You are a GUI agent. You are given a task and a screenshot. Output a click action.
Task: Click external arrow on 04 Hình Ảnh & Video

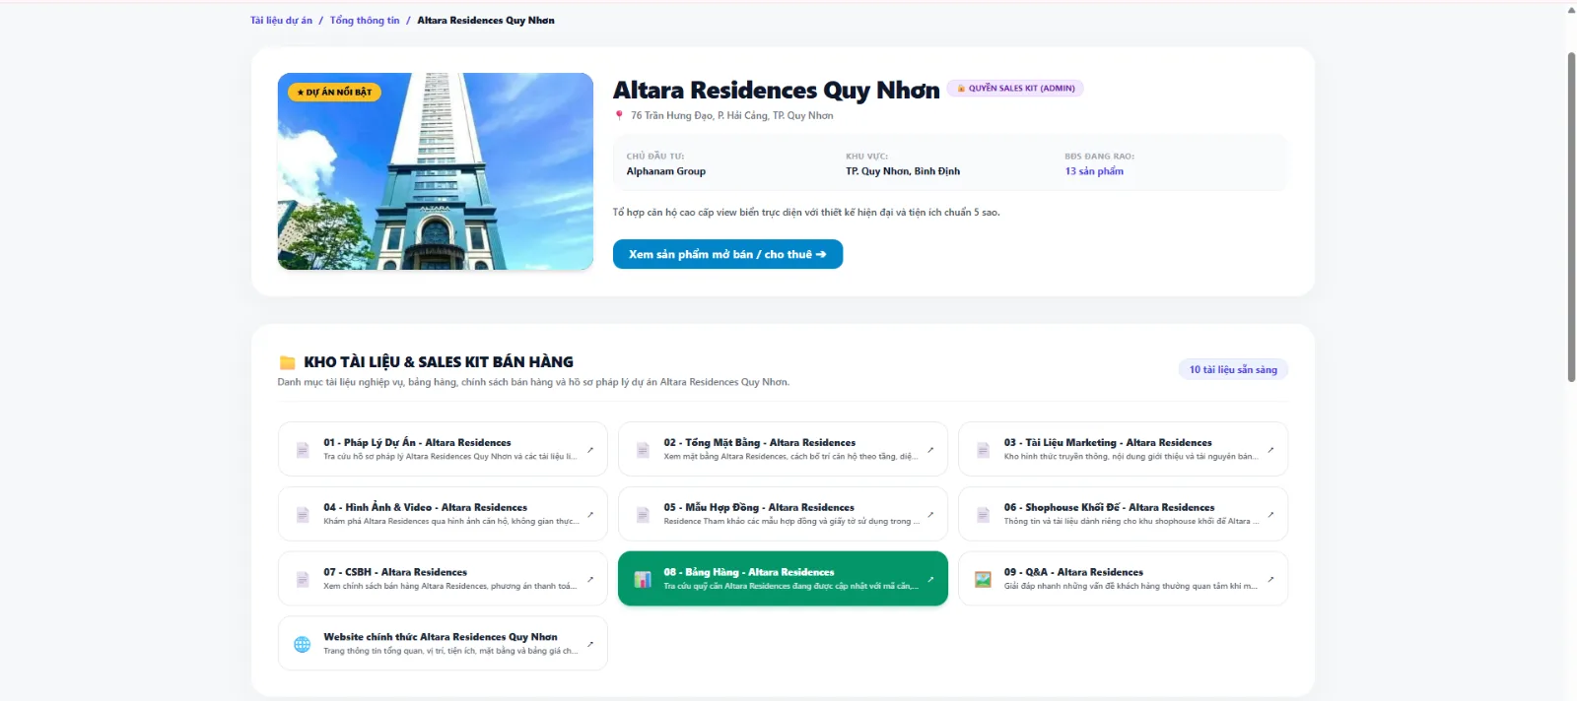coord(589,514)
